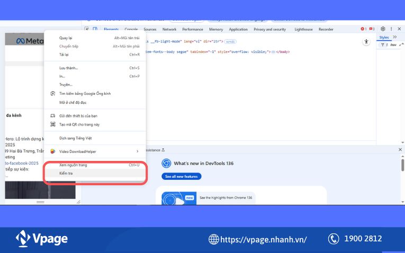This screenshot has width=405, height=253.
Task: Click the page resize handle grip
Action: (x=40, y=202)
